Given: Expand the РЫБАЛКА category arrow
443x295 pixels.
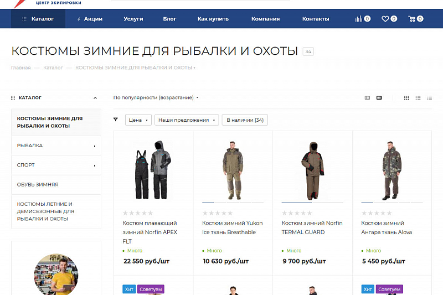Looking at the screenshot, I should coord(95,146).
